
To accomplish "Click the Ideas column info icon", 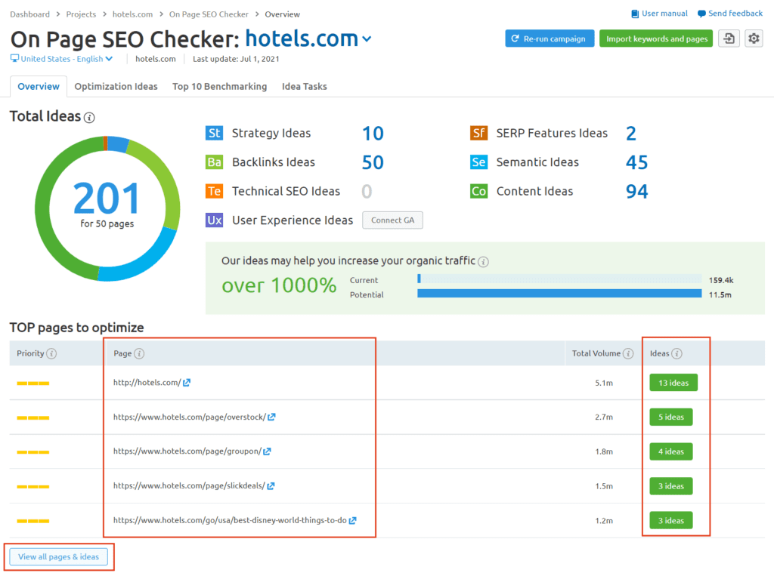I will (676, 353).
